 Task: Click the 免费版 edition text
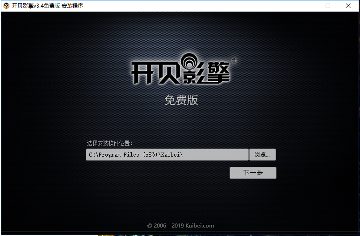(x=181, y=100)
